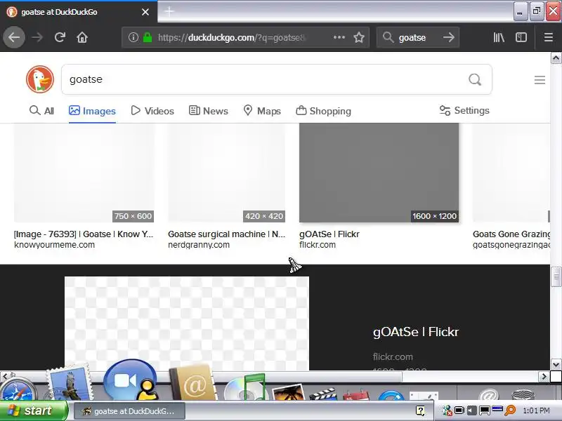Select the Images tab
Image resolution: width=562 pixels, height=421 pixels.
[x=92, y=111]
